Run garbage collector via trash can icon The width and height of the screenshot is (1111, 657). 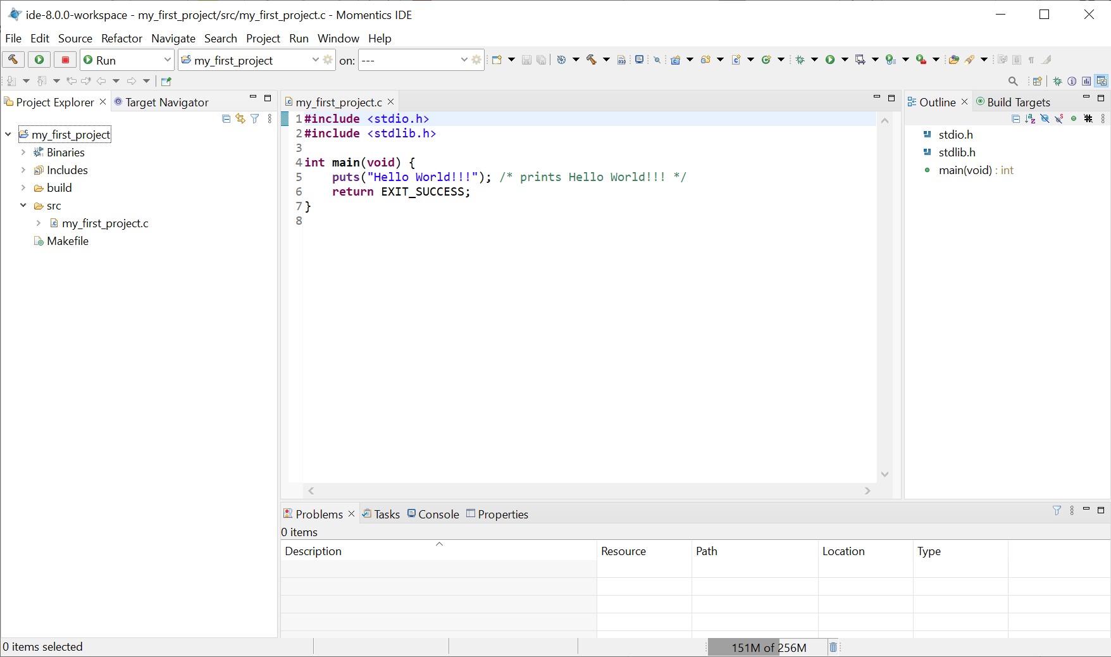coord(833,647)
